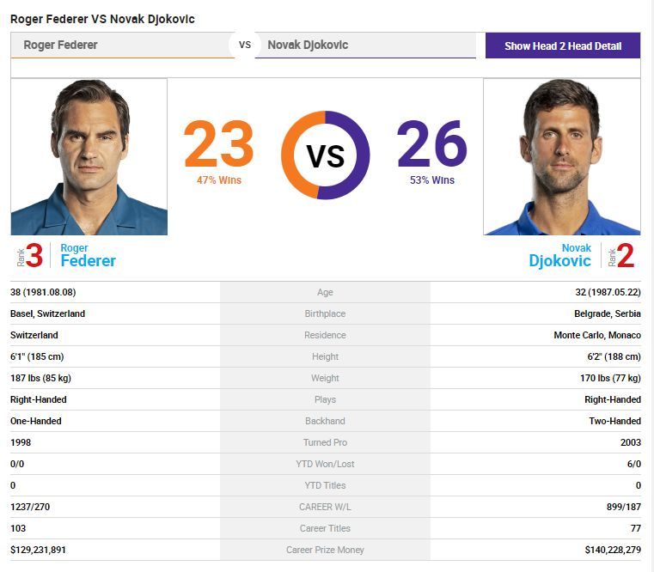Click the orange-purple VS donut chart
654x572 pixels.
tap(325, 155)
